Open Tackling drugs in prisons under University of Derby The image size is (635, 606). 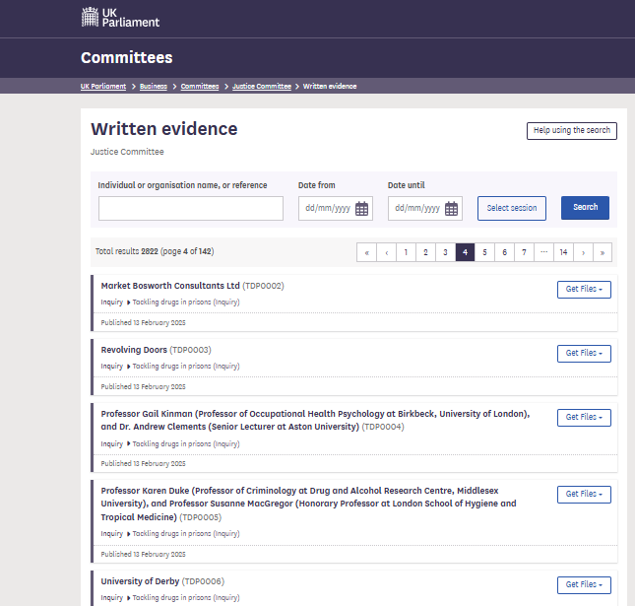pos(186,598)
